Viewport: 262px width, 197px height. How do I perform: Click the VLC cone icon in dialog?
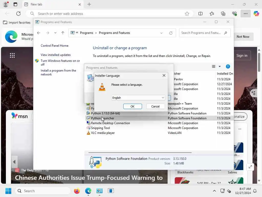tap(102, 87)
